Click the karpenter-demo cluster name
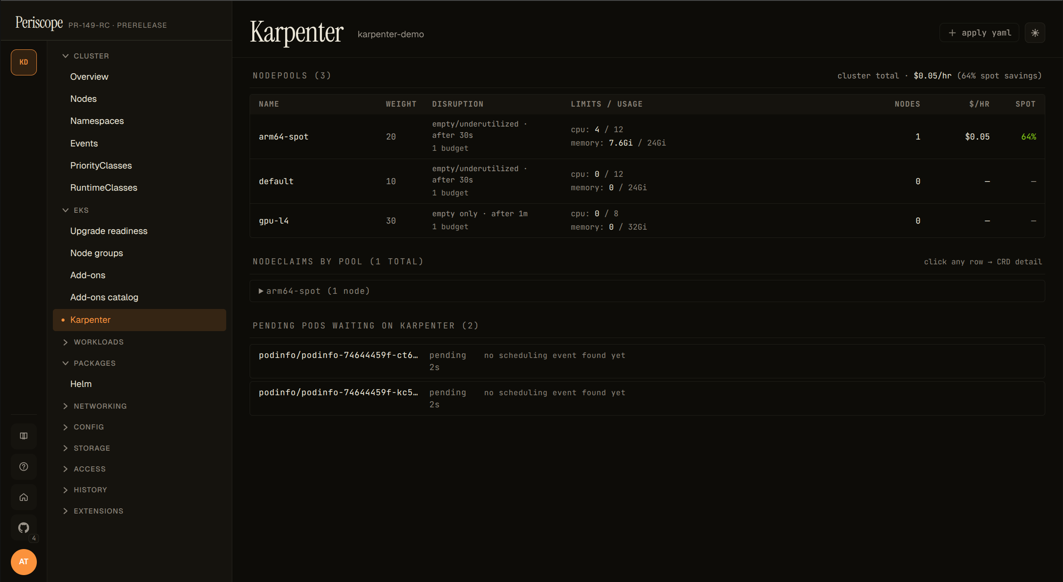The height and width of the screenshot is (582, 1063). coord(390,34)
